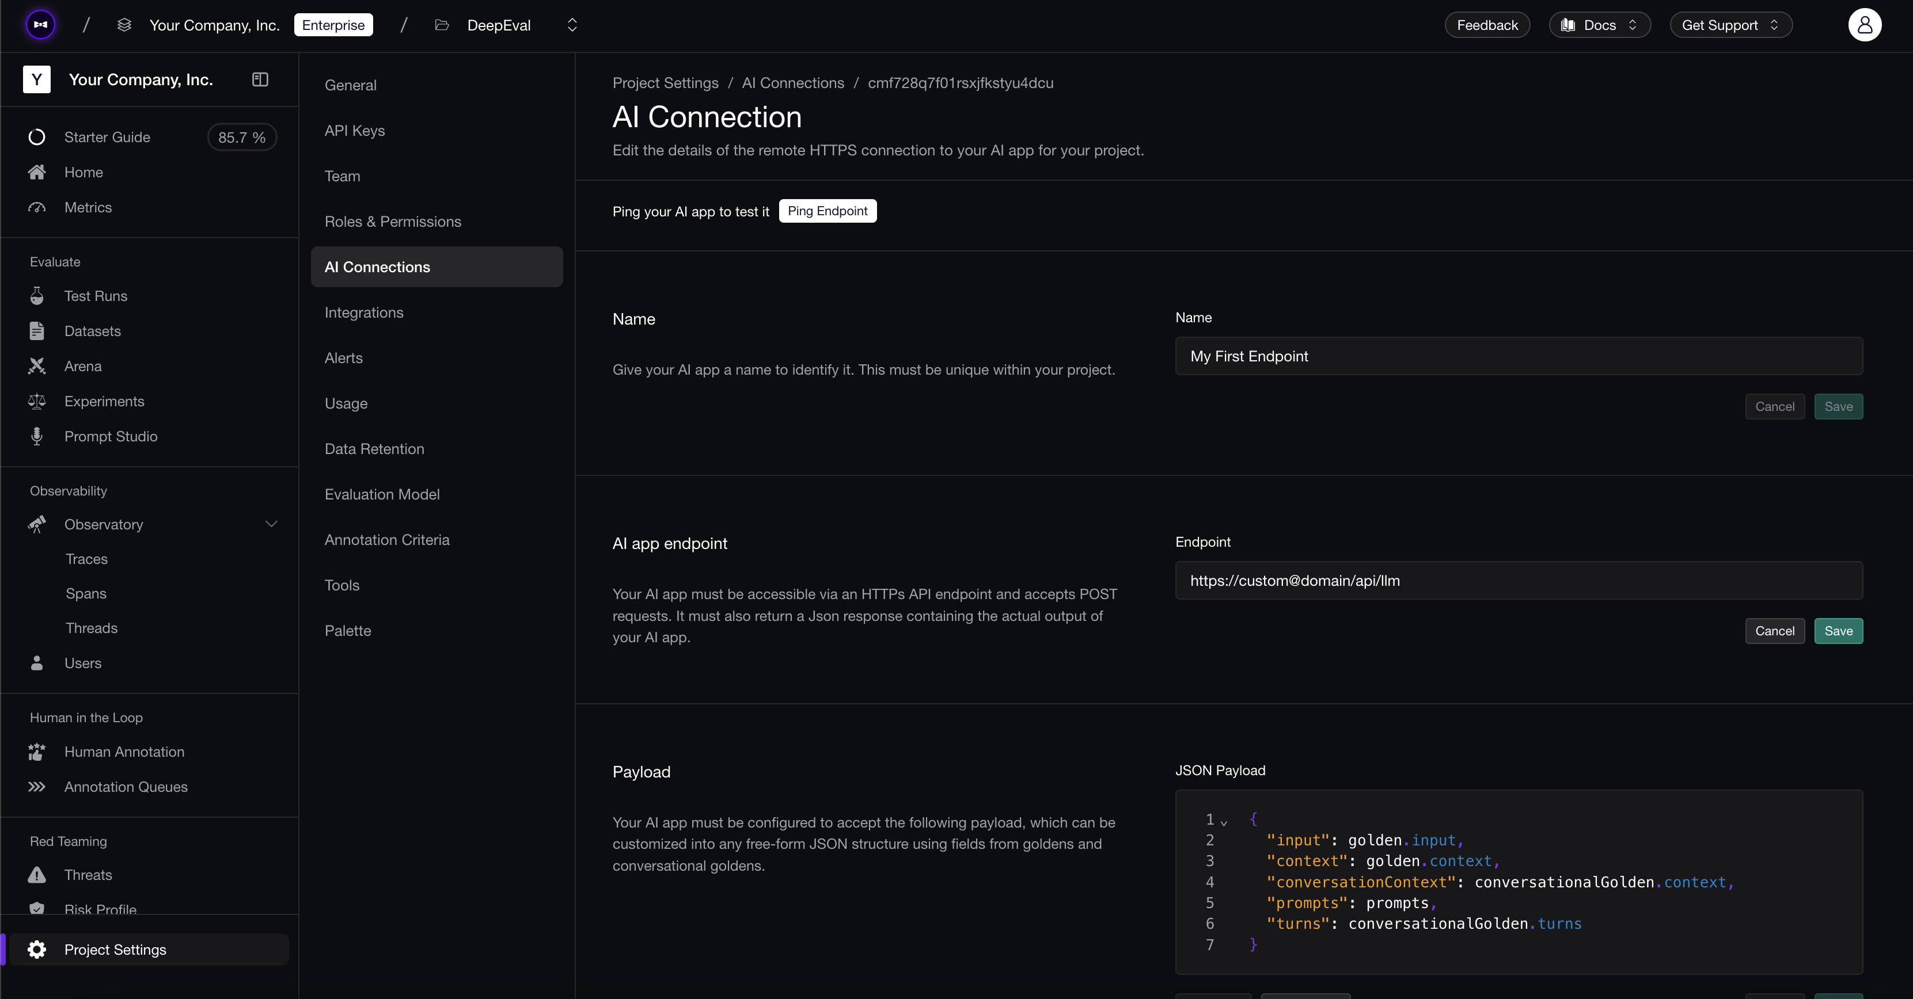
Task: Select Evaluation Model settings tab
Action: (382, 494)
